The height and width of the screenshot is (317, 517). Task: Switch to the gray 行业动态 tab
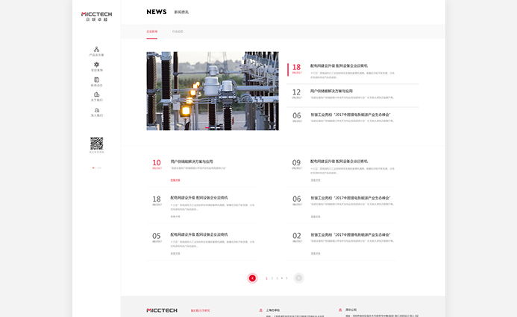click(x=178, y=31)
